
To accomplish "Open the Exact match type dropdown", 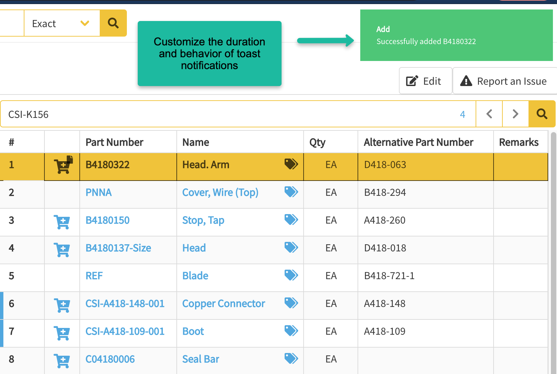I will pos(62,23).
